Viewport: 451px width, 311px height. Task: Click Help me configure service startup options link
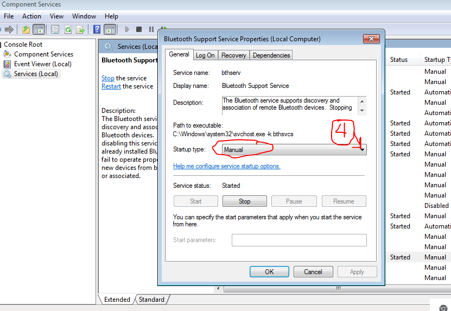pos(227,166)
